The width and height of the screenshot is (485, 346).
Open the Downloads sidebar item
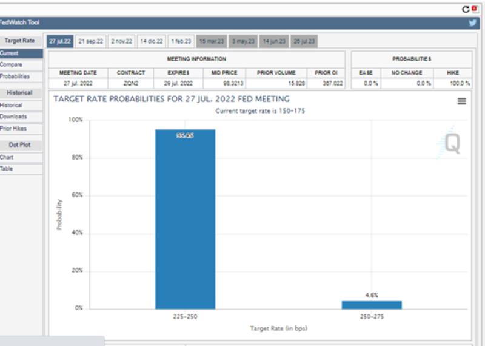pyautogui.click(x=13, y=117)
